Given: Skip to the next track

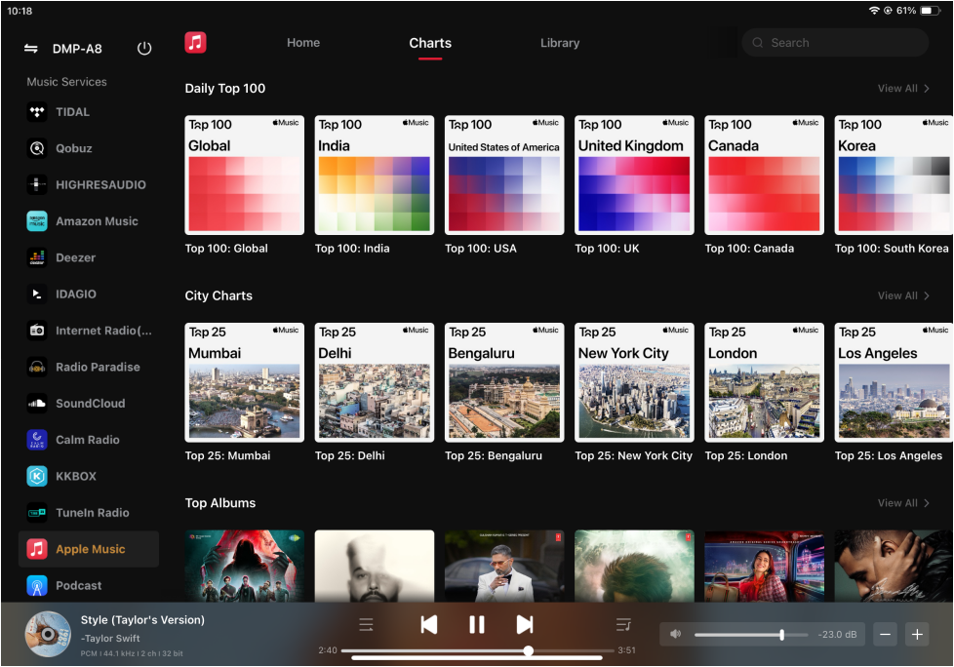Looking at the screenshot, I should pos(525,624).
